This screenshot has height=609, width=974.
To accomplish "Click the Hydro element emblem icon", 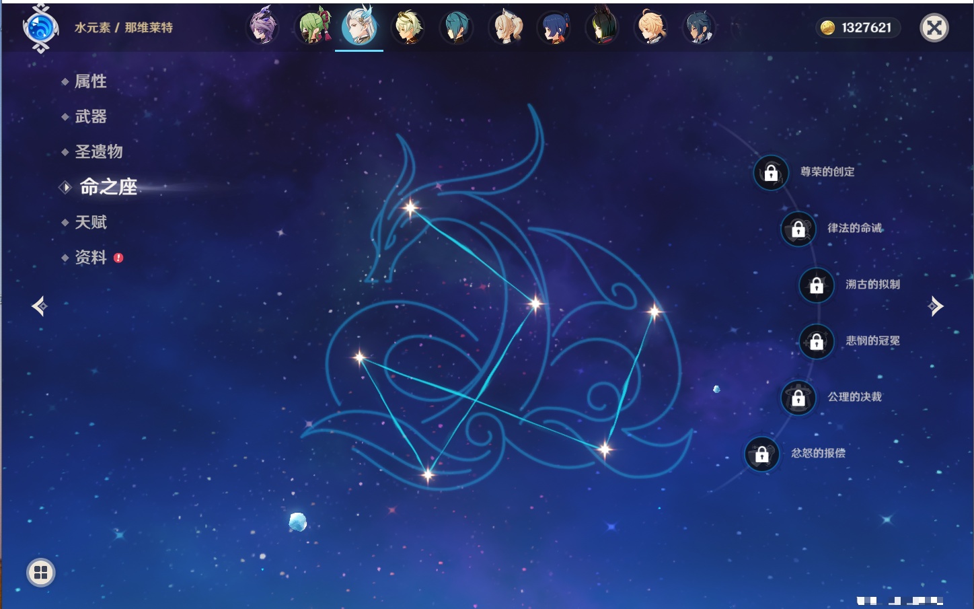I will tap(40, 28).
